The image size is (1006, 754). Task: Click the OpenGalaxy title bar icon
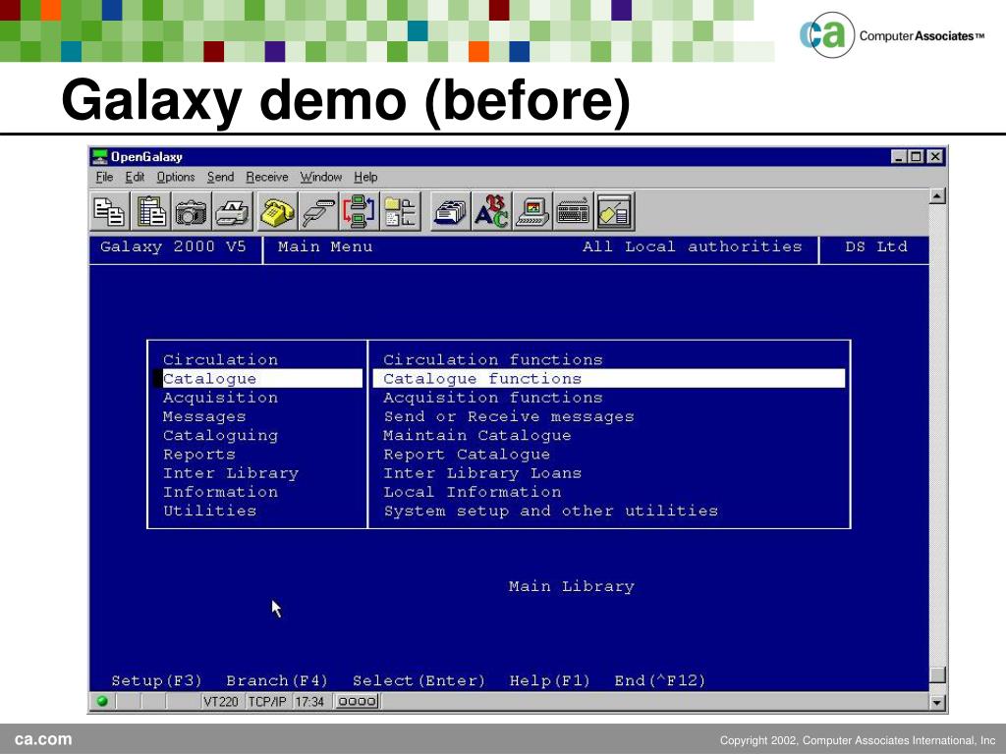tap(99, 156)
